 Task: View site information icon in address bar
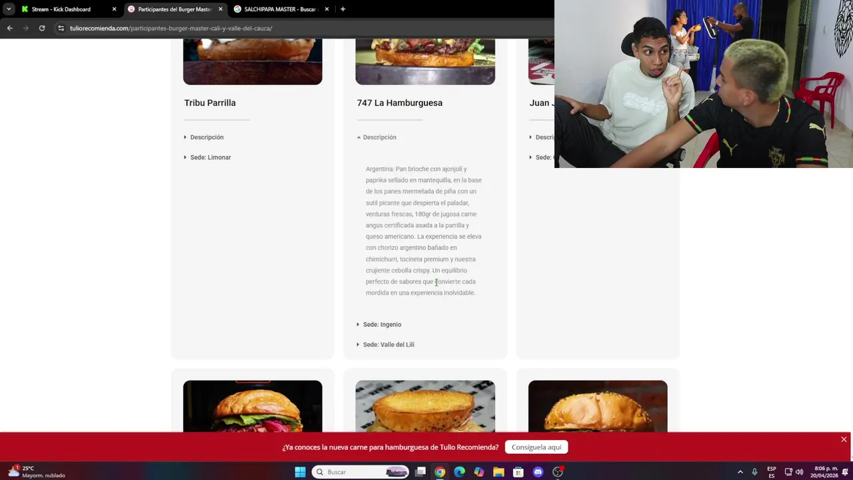coord(61,28)
